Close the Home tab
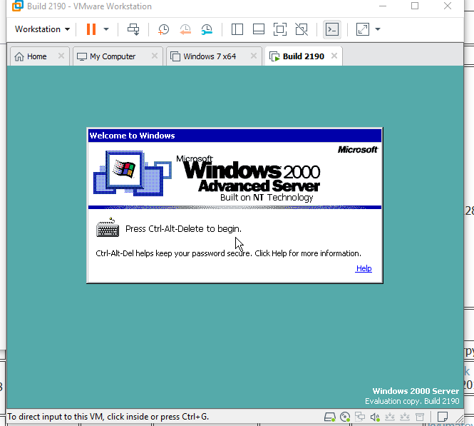This screenshot has height=426, width=474. 61,56
